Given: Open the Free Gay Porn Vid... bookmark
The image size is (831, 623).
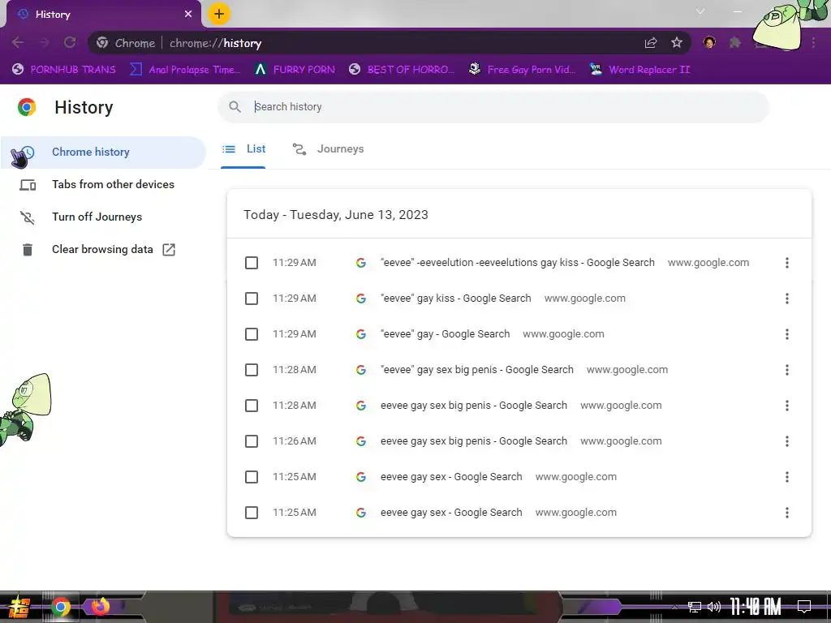Looking at the screenshot, I should pyautogui.click(x=522, y=70).
